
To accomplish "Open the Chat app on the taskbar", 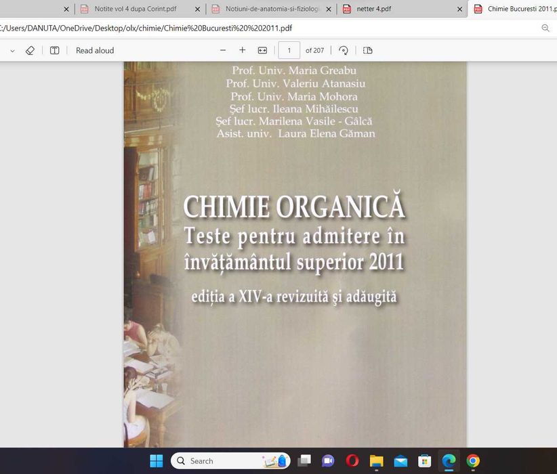I will pyautogui.click(x=328, y=461).
